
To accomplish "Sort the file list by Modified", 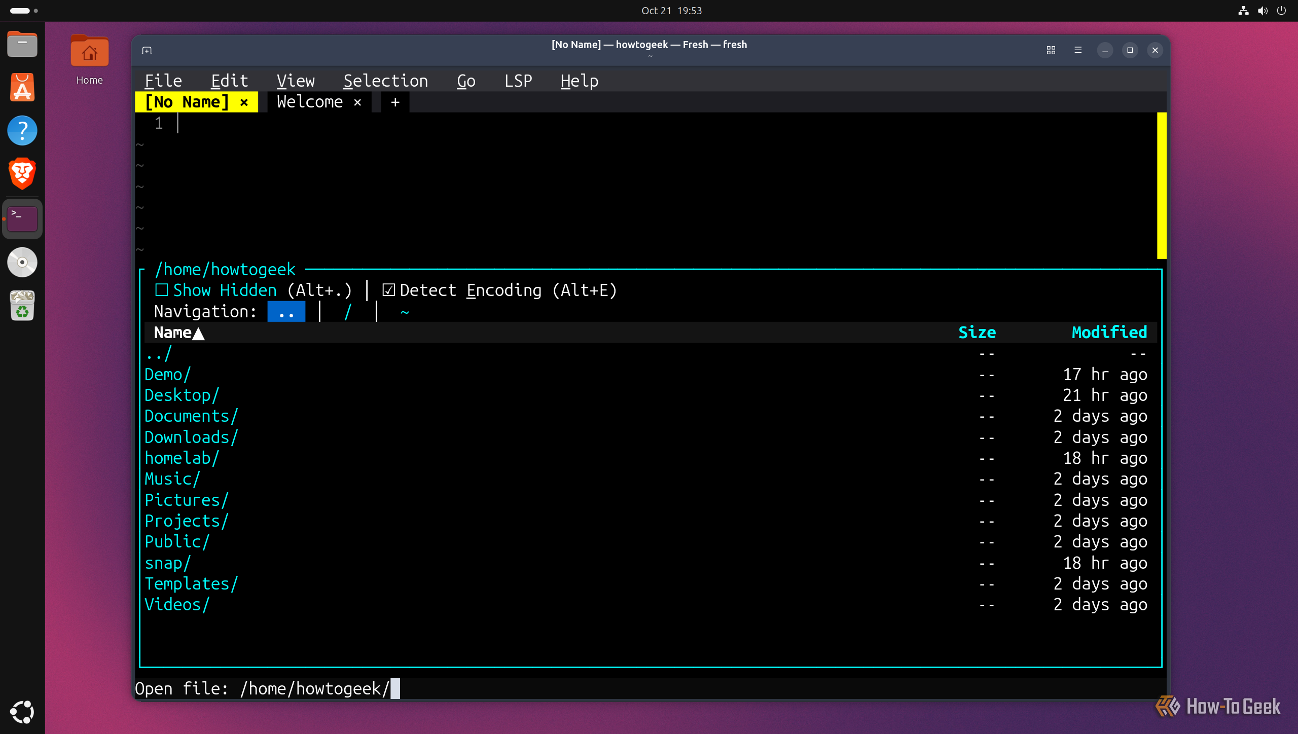I will point(1109,333).
